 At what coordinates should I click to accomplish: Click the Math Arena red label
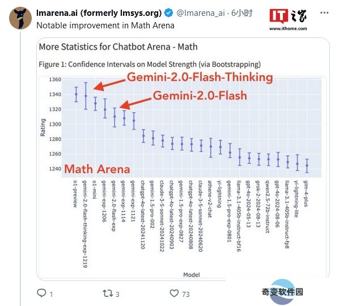pos(97,169)
